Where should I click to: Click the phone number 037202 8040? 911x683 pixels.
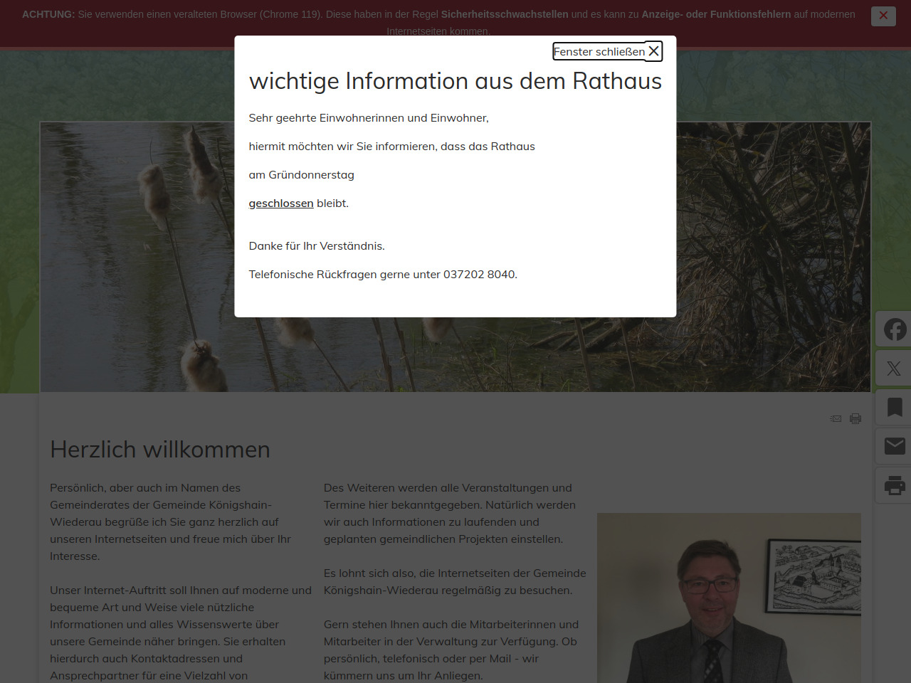coord(479,275)
